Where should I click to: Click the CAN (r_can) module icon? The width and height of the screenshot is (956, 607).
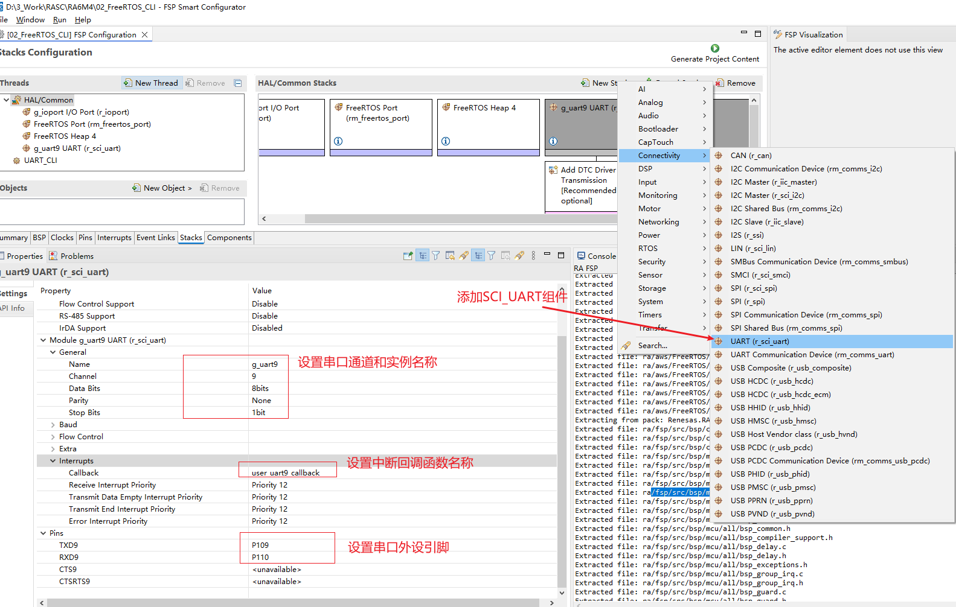[719, 156]
